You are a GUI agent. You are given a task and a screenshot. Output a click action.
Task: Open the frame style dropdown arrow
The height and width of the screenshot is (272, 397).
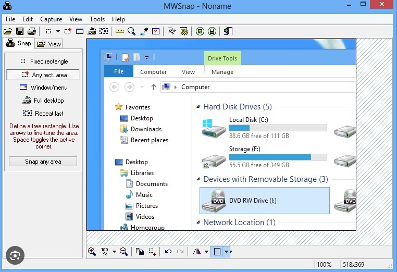pos(227,252)
